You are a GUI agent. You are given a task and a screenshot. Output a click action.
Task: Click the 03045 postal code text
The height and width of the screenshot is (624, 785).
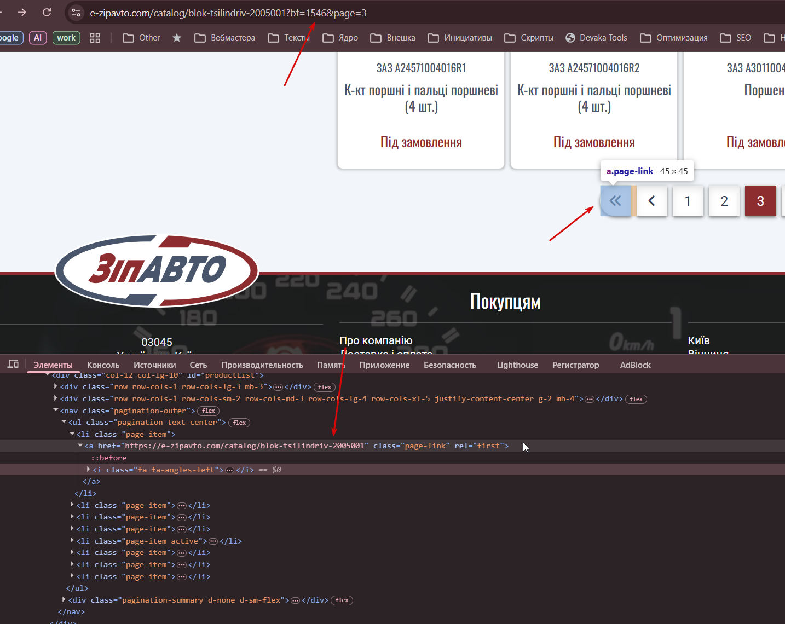[157, 342]
